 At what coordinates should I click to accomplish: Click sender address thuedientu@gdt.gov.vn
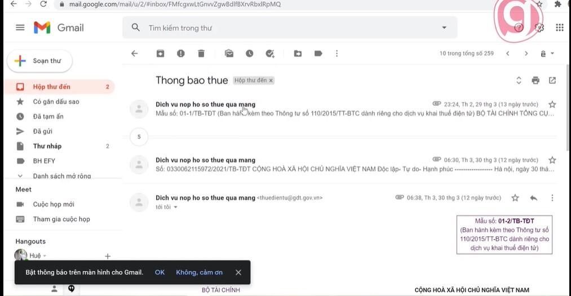click(x=290, y=198)
